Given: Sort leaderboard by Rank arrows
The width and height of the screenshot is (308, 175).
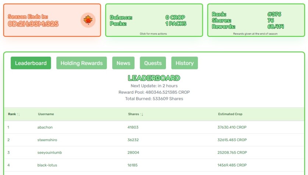Looking at the screenshot, I should (18, 114).
